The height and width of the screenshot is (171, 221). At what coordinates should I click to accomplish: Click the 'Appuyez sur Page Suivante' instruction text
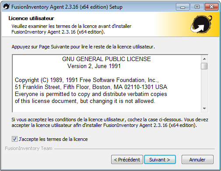83,47
